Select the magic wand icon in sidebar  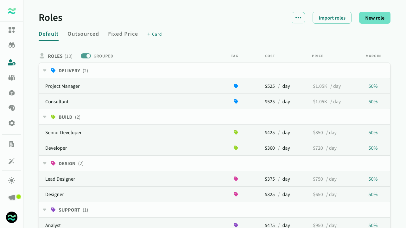[x=12, y=161]
